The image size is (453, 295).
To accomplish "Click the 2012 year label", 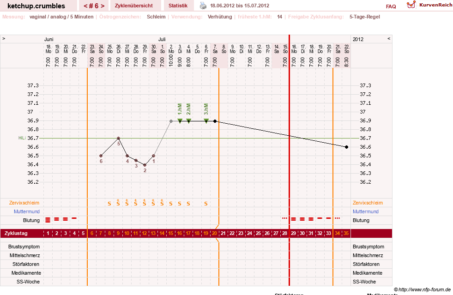I will pos(358,39).
